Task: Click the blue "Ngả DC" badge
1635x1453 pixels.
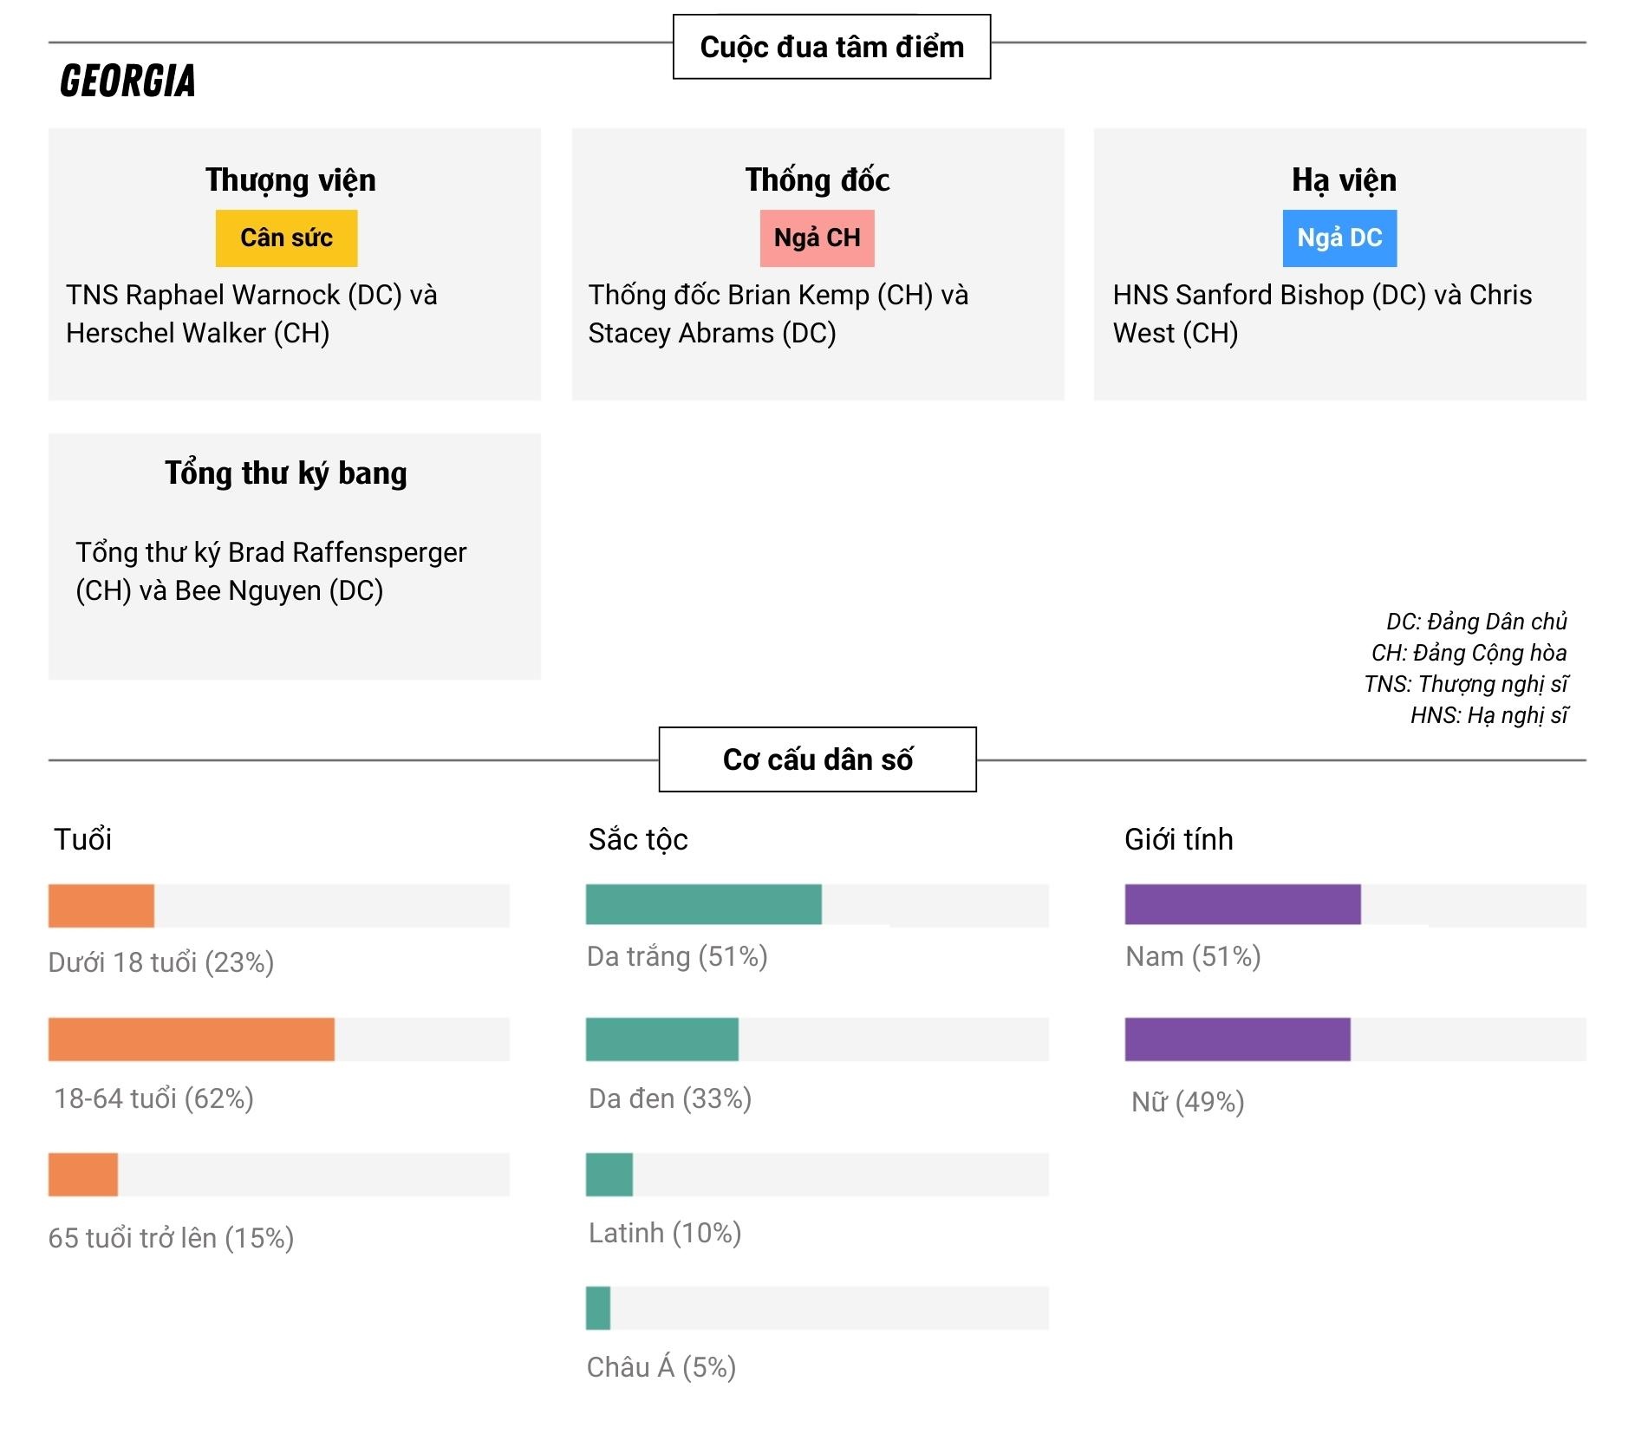Action: click(x=1339, y=238)
